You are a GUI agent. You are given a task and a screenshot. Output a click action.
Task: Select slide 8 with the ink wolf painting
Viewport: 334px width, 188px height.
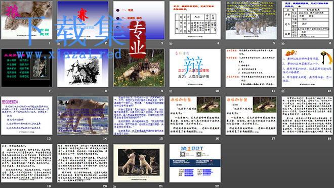(x=82, y=68)
